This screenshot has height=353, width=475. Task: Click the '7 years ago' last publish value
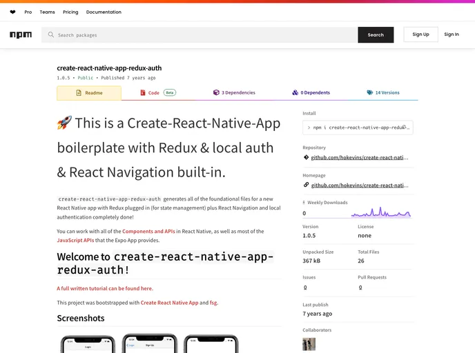coord(317,314)
